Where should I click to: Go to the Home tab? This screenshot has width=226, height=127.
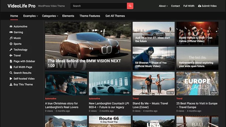pyautogui.click(x=14, y=16)
